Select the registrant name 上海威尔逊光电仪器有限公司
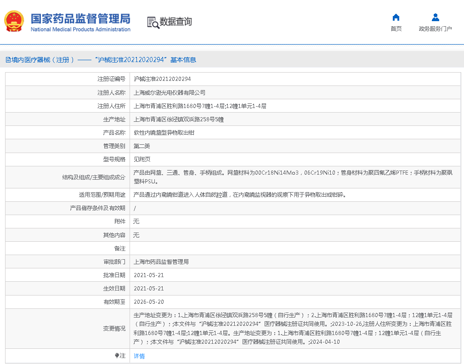 (169, 92)
